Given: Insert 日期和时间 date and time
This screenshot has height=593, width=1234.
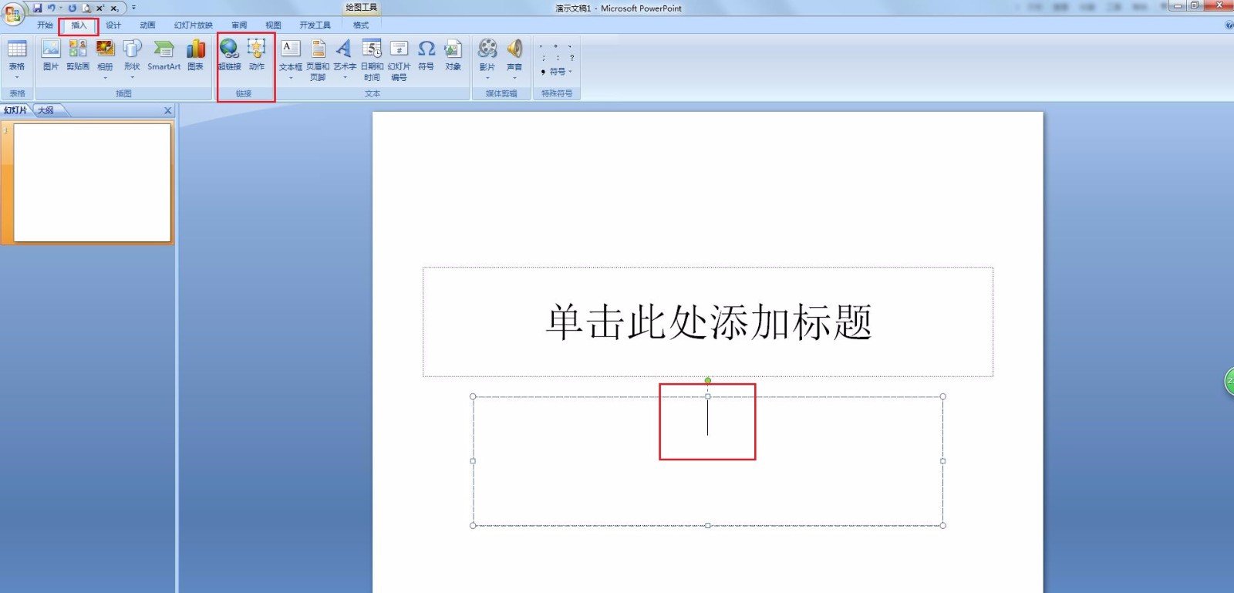Looking at the screenshot, I should pyautogui.click(x=372, y=59).
